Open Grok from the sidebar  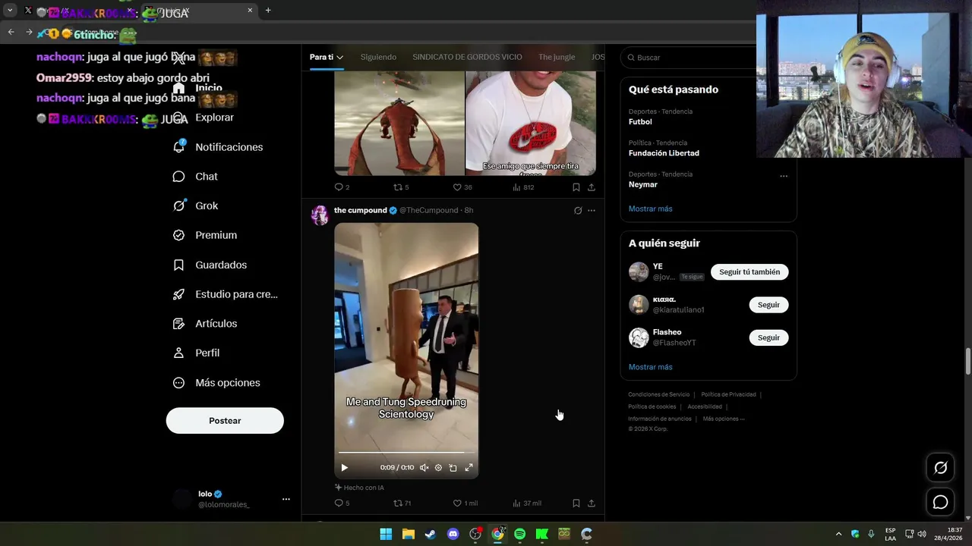coord(196,206)
